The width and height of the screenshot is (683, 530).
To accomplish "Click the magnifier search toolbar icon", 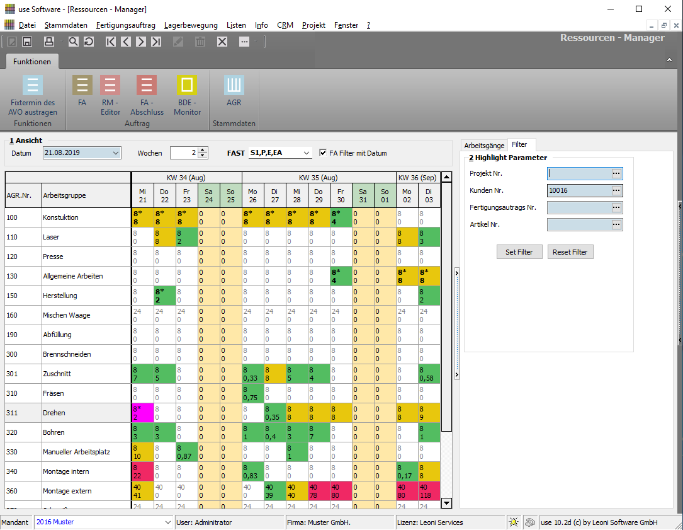I will (73, 42).
